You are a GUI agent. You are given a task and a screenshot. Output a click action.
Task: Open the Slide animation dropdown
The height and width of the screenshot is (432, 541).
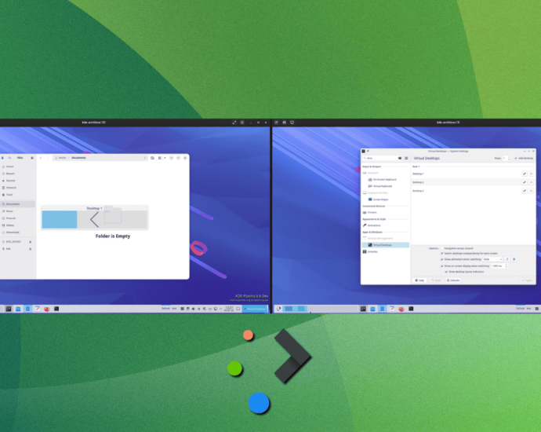coord(492,259)
